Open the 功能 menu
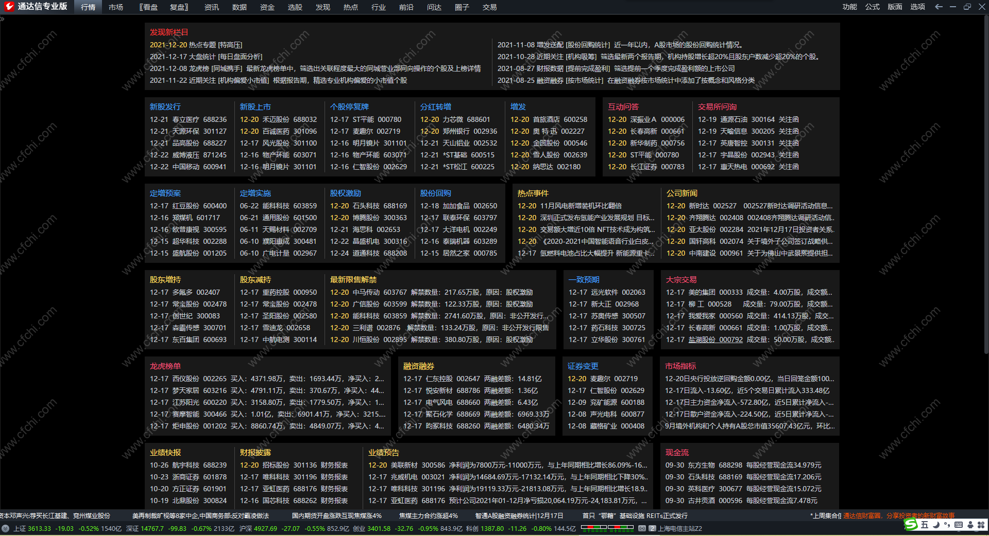Image resolution: width=989 pixels, height=536 pixels. (x=850, y=7)
